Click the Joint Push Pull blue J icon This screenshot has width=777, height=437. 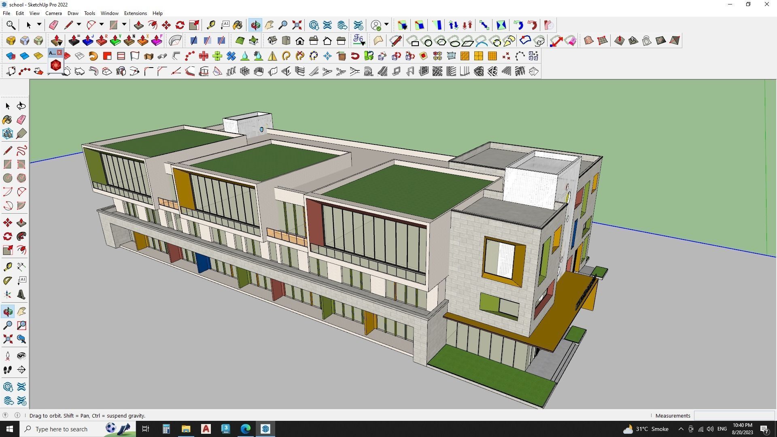pos(88,40)
